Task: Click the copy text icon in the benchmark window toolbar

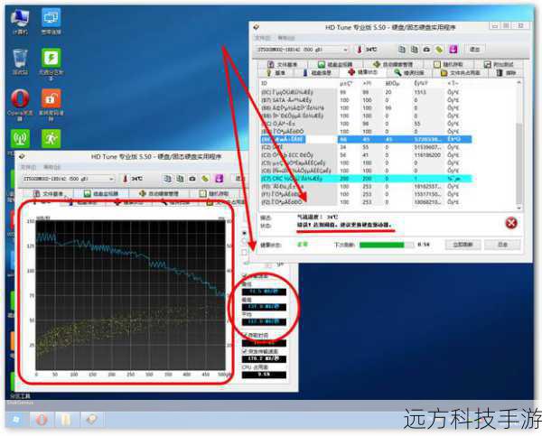Action: click(167, 179)
